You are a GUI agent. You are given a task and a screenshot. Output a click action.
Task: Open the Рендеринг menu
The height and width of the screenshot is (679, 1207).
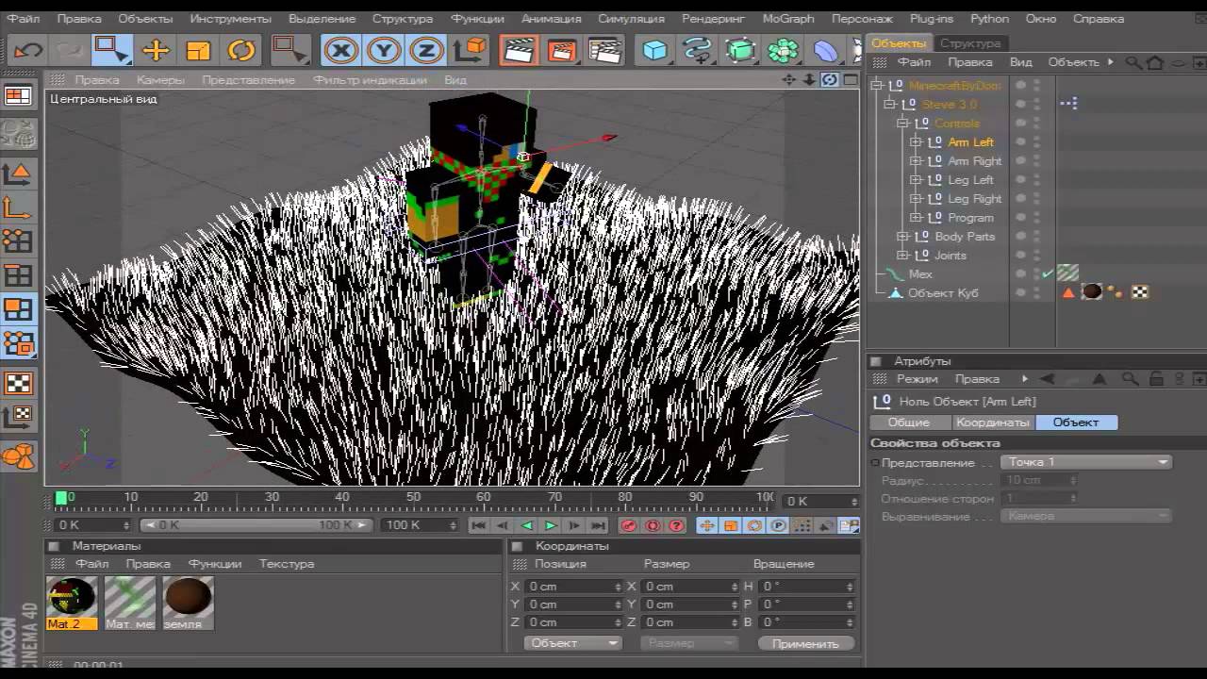pyautogui.click(x=713, y=19)
